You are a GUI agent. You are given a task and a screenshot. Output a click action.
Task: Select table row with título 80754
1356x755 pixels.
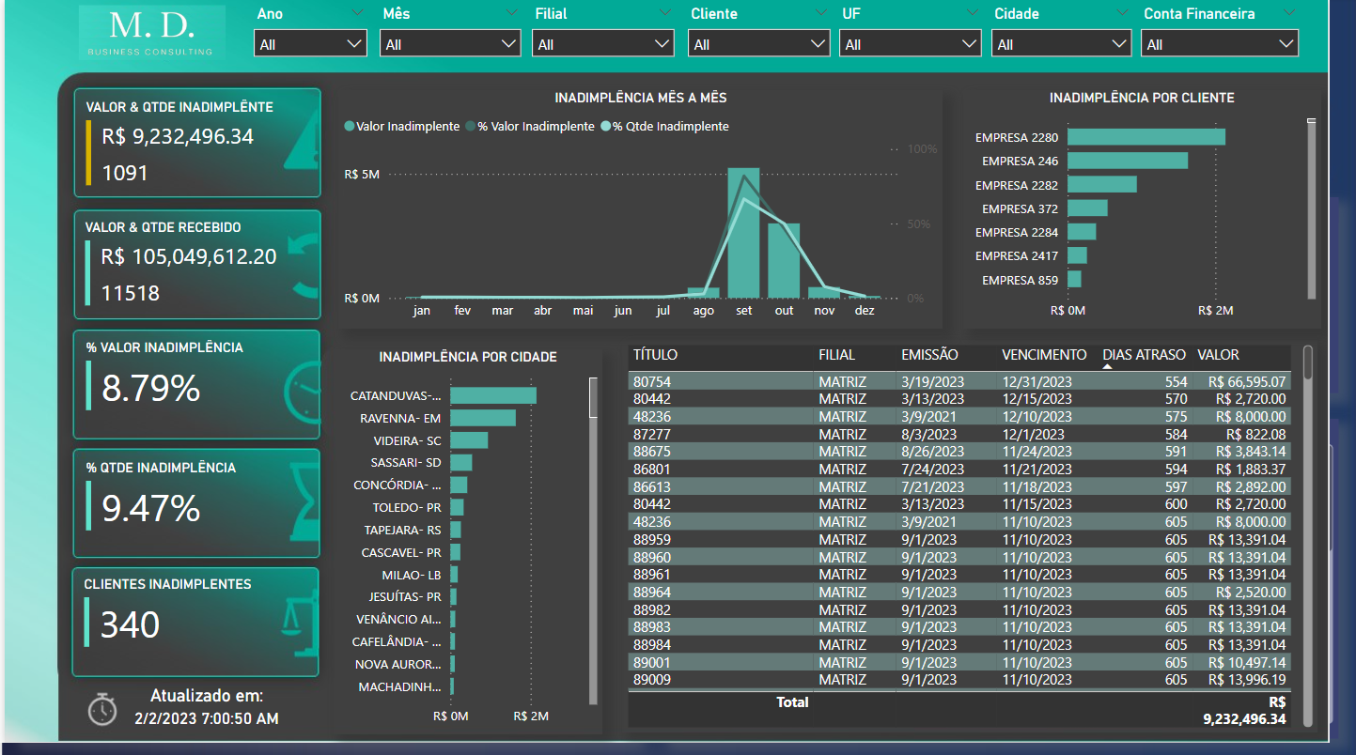coord(959,381)
